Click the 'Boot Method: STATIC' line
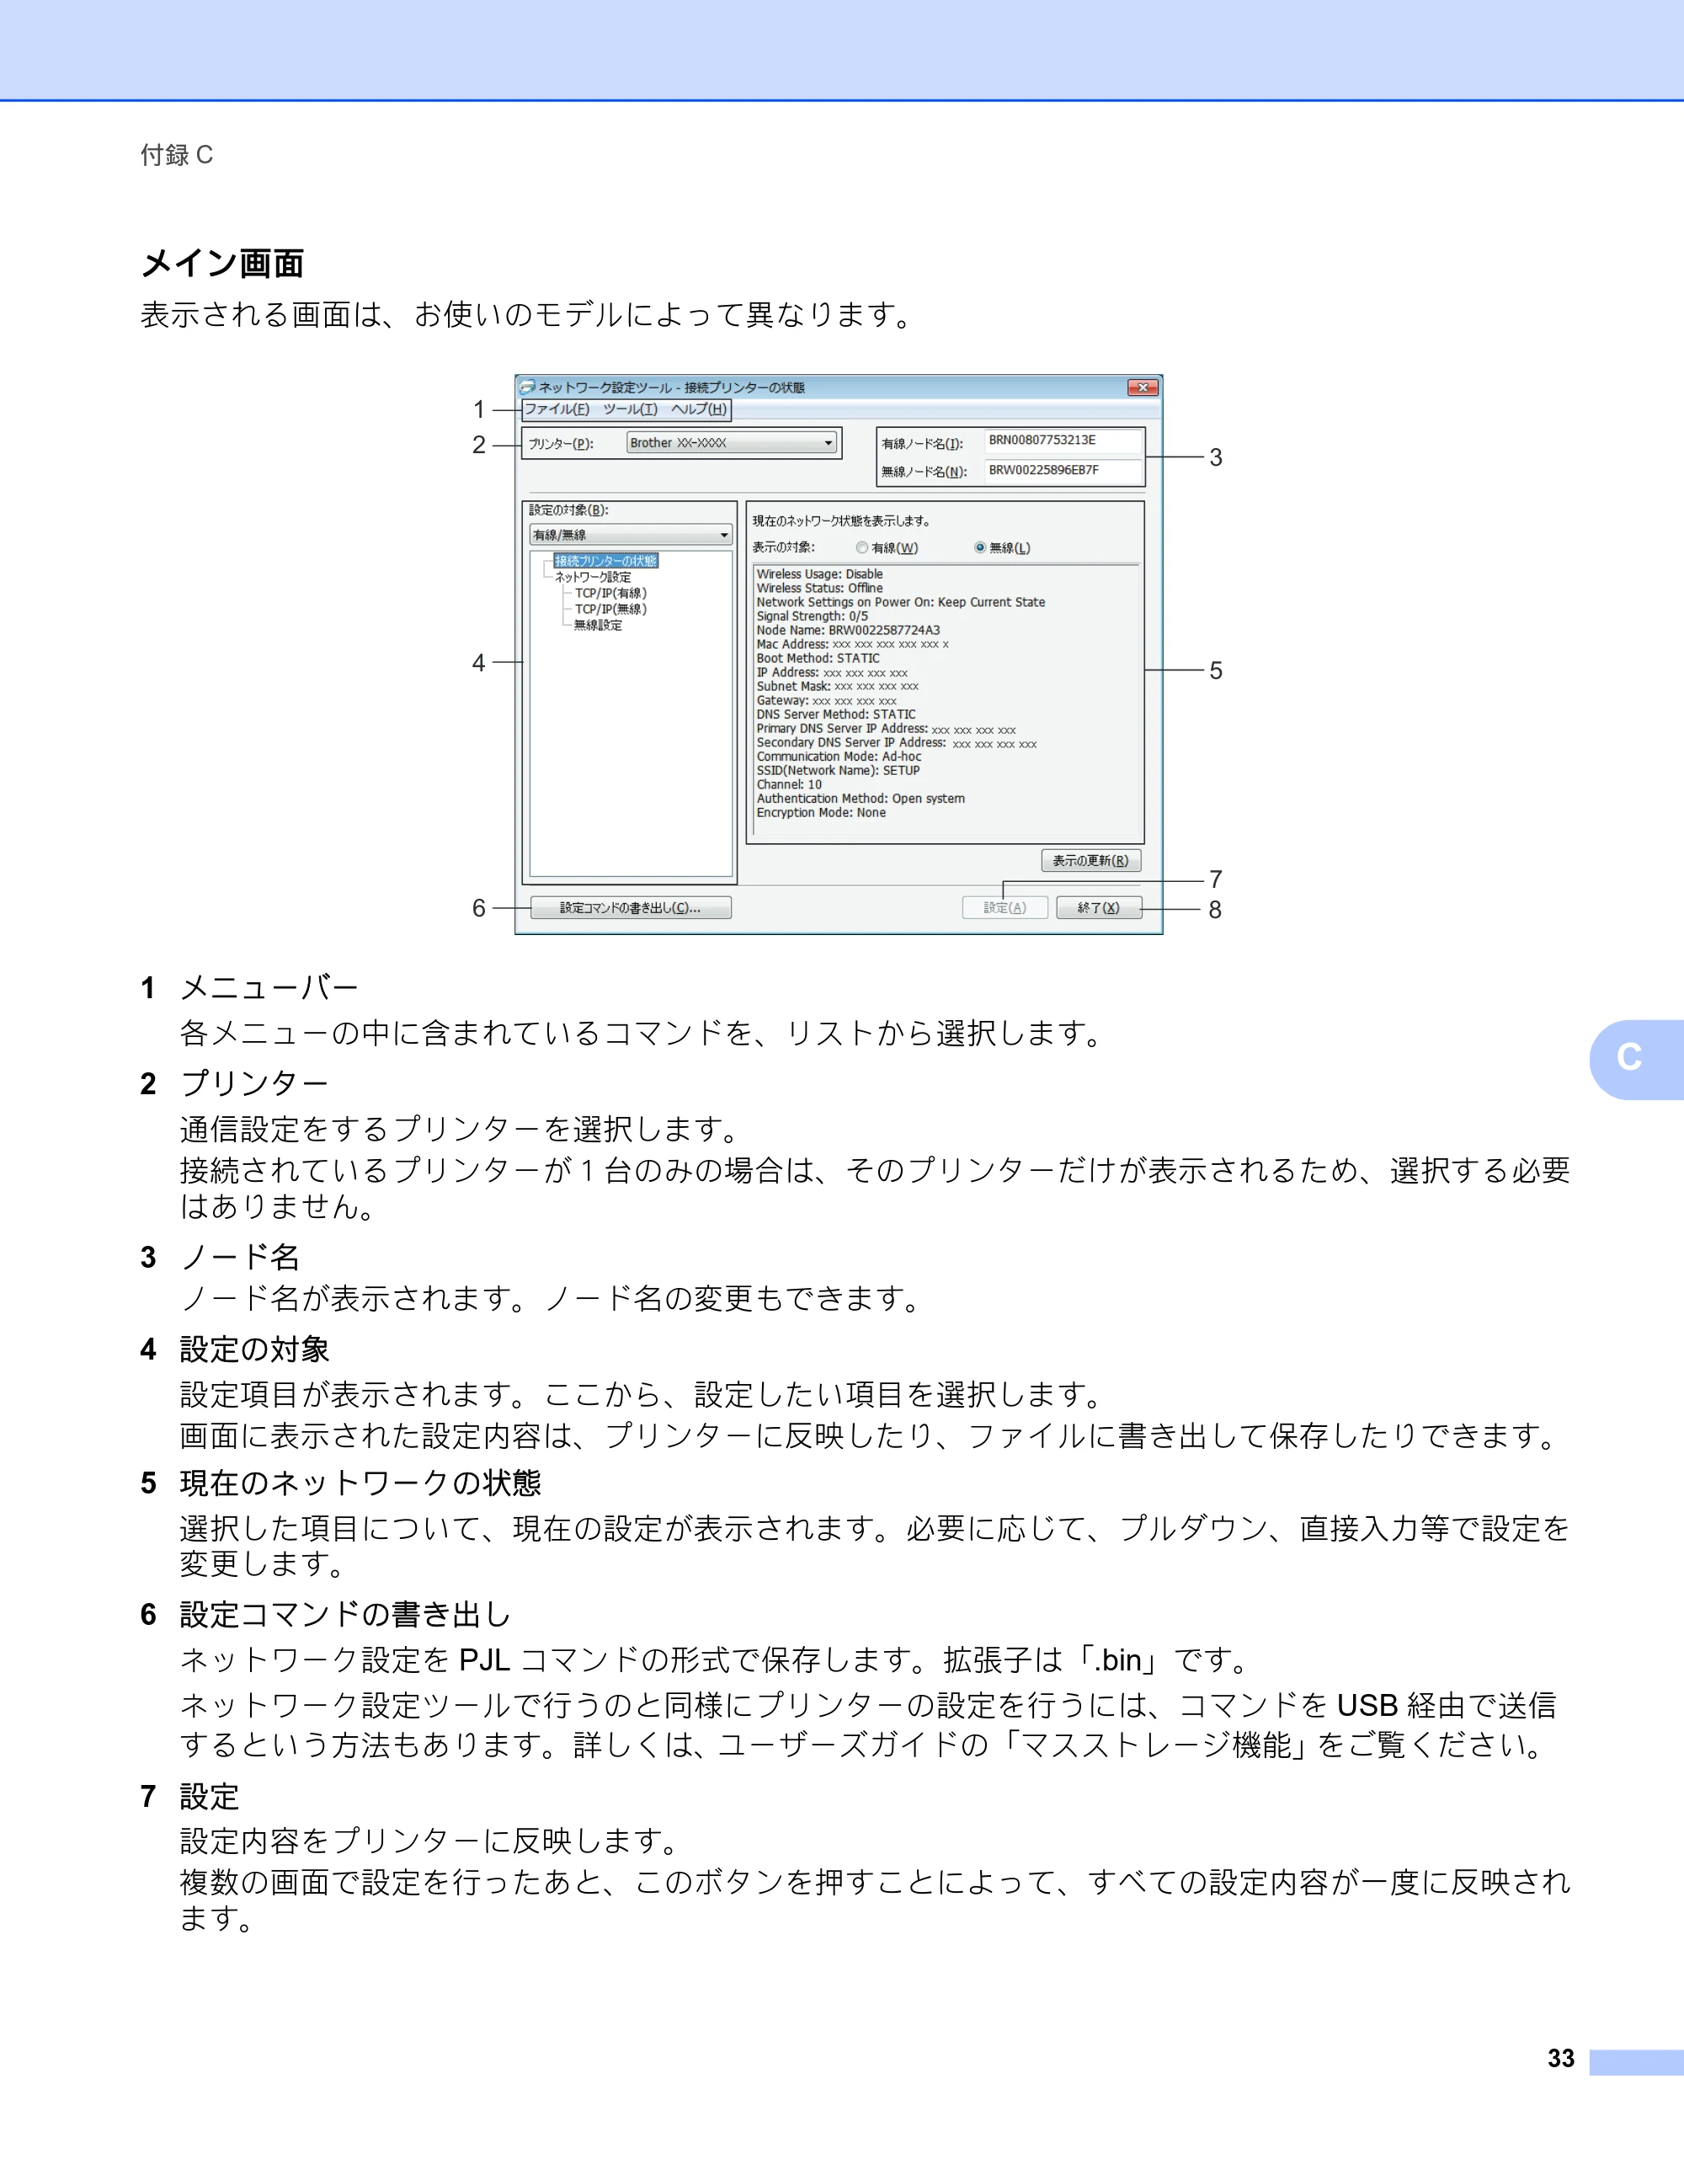This screenshot has height=2175, width=1684. point(818,658)
